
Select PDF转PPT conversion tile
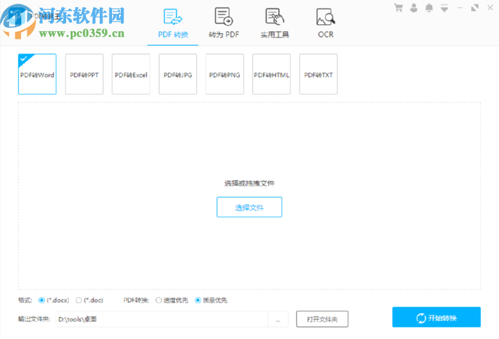[x=84, y=74]
